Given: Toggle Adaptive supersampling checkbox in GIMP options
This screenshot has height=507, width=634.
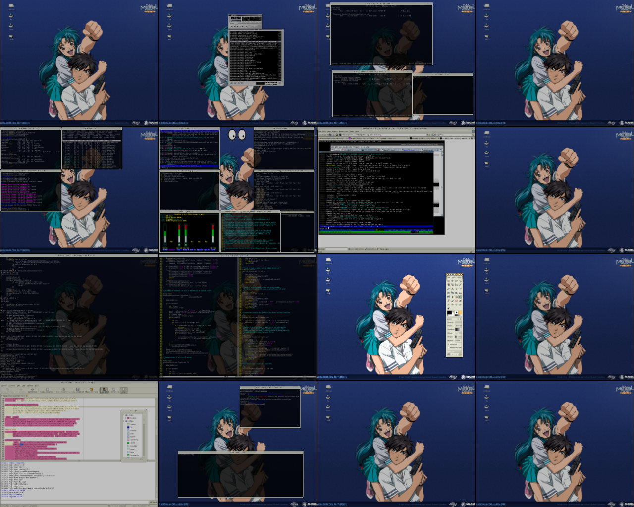Looking at the screenshot, I should pos(448,347).
